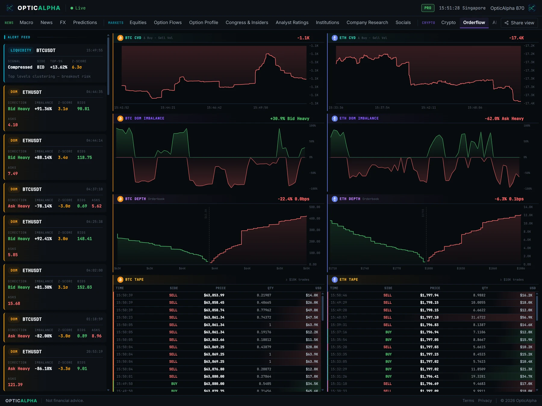Click BTC tape BUY row at 15:49:50
542x406 pixels.
tap(217, 384)
